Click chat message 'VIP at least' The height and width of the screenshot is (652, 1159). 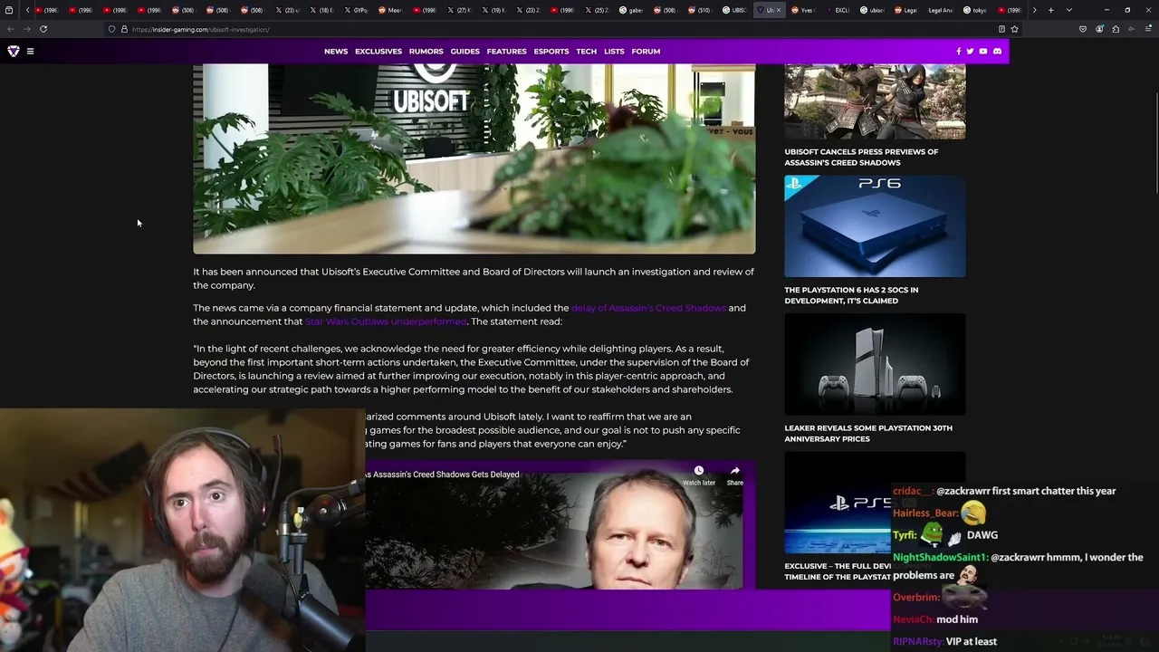click(972, 642)
